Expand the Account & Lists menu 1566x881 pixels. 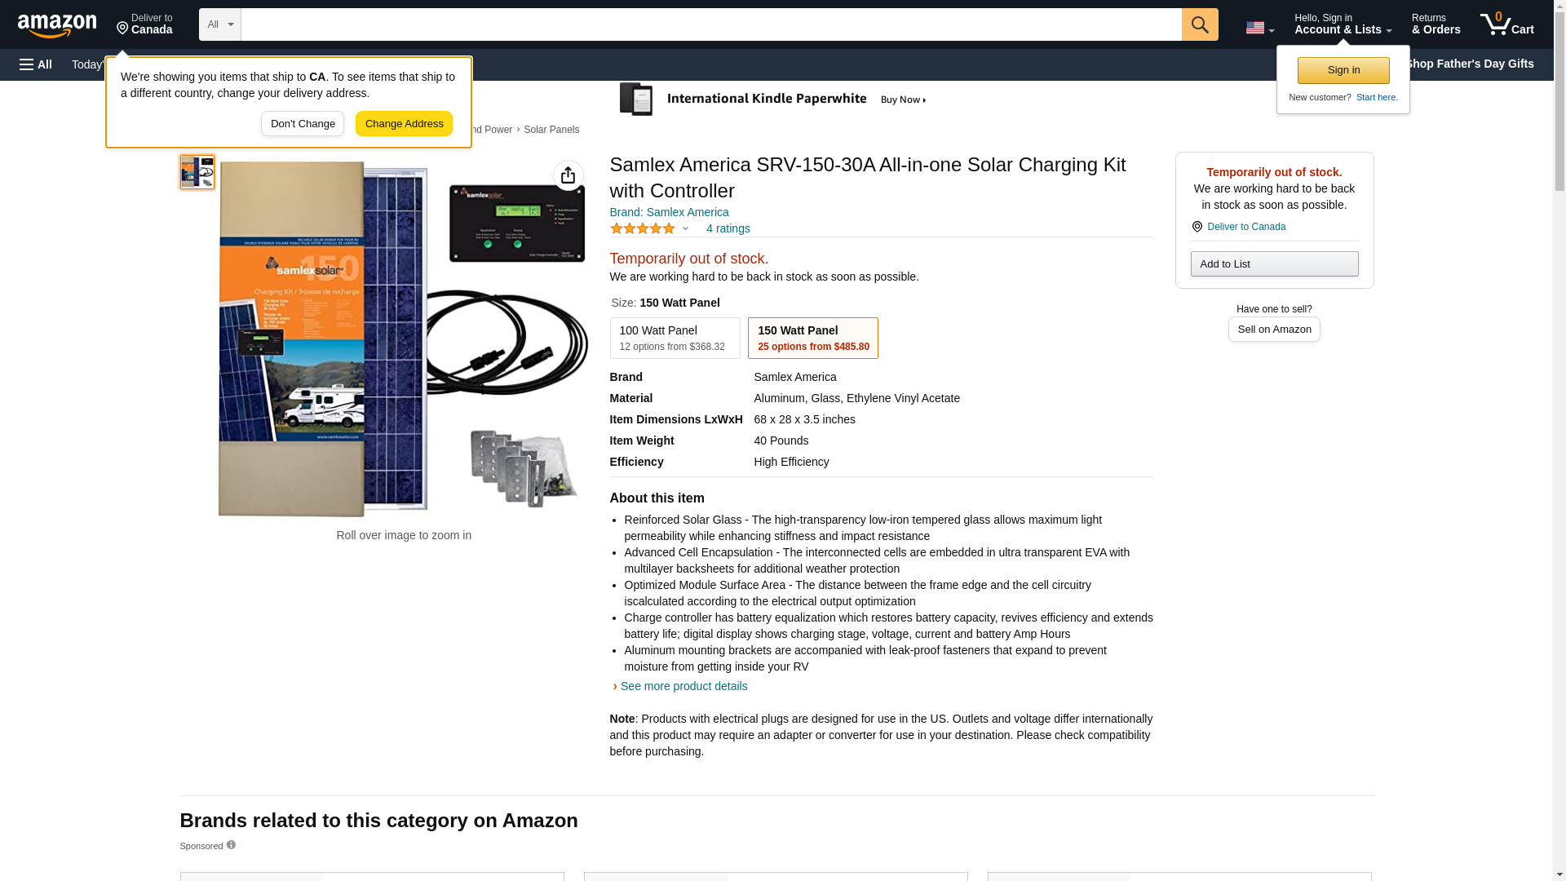click(x=1342, y=24)
